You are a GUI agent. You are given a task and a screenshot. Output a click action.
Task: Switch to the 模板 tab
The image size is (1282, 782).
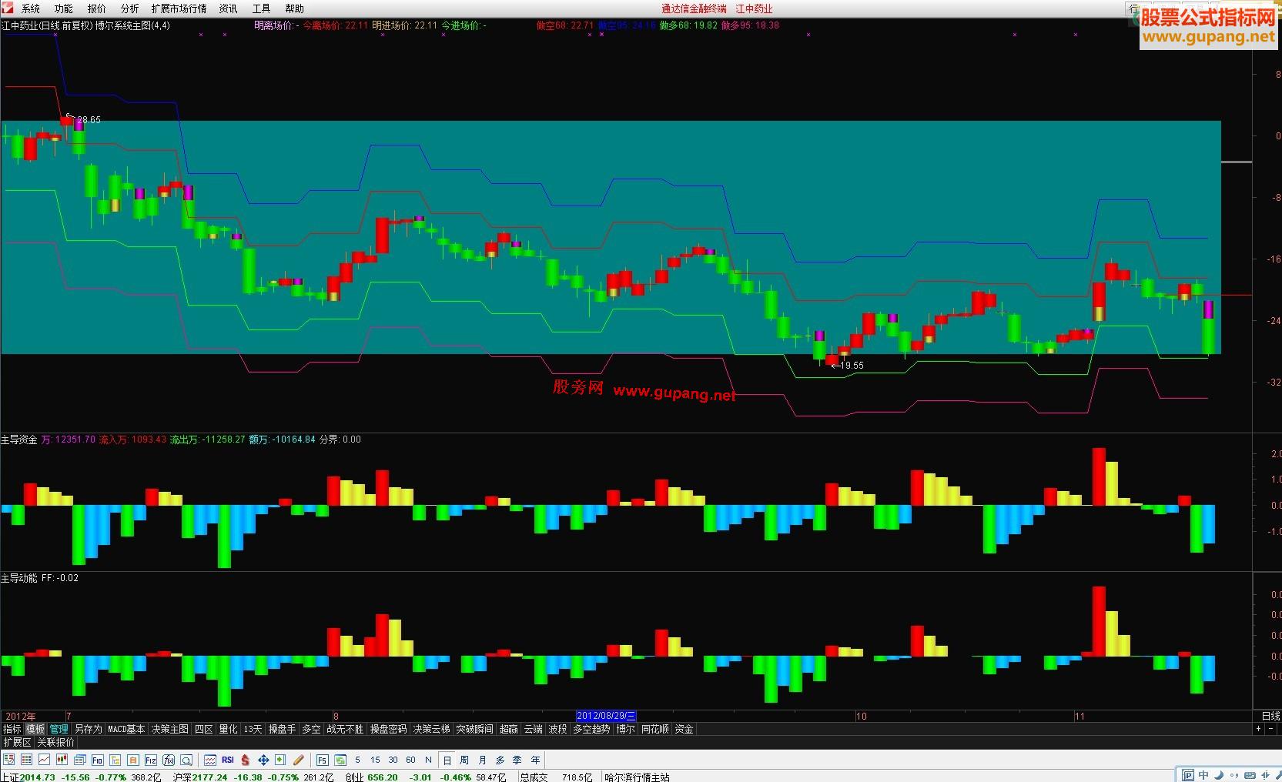(x=35, y=729)
